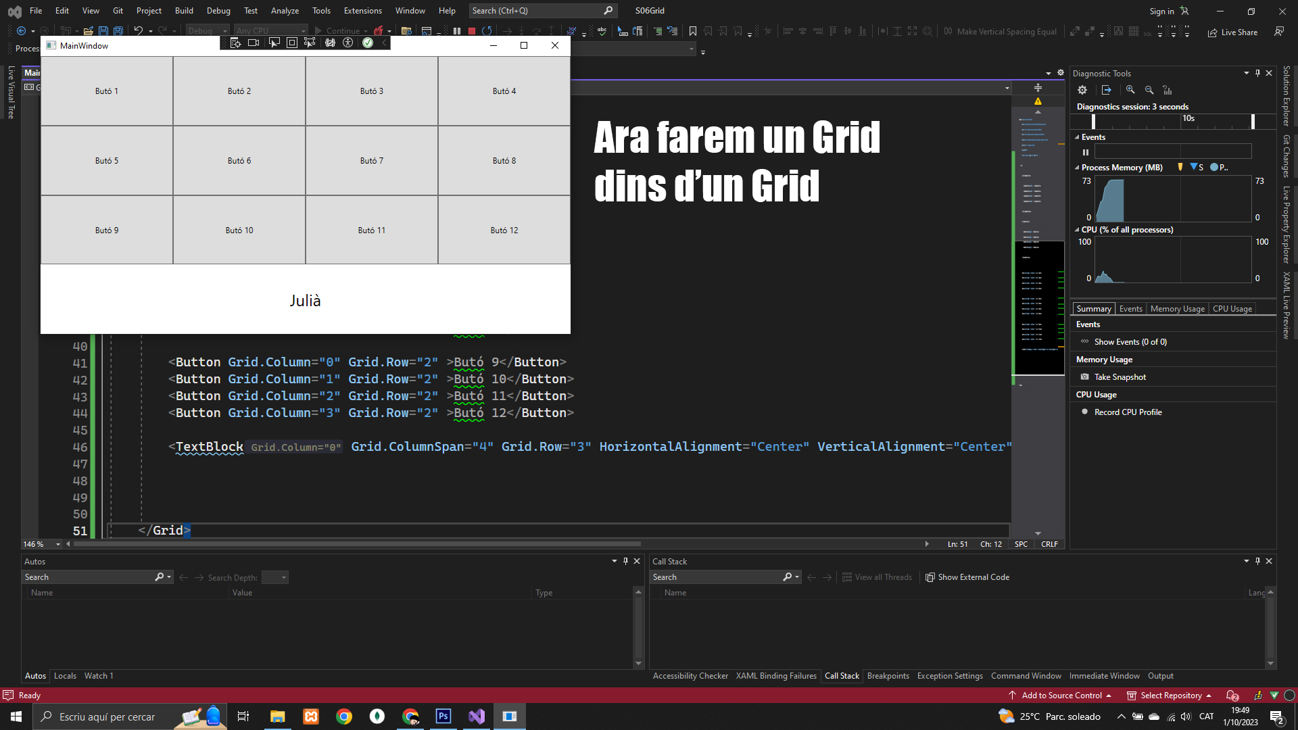
Task: Open the Debug menu
Action: [218, 11]
